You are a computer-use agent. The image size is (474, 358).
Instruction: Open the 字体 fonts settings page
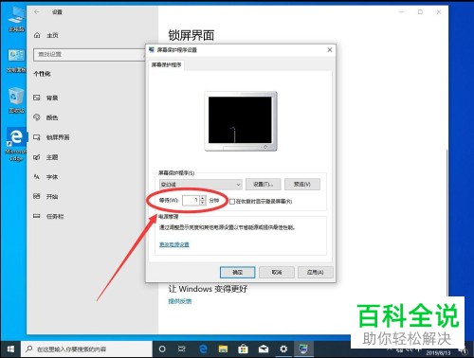click(46, 177)
